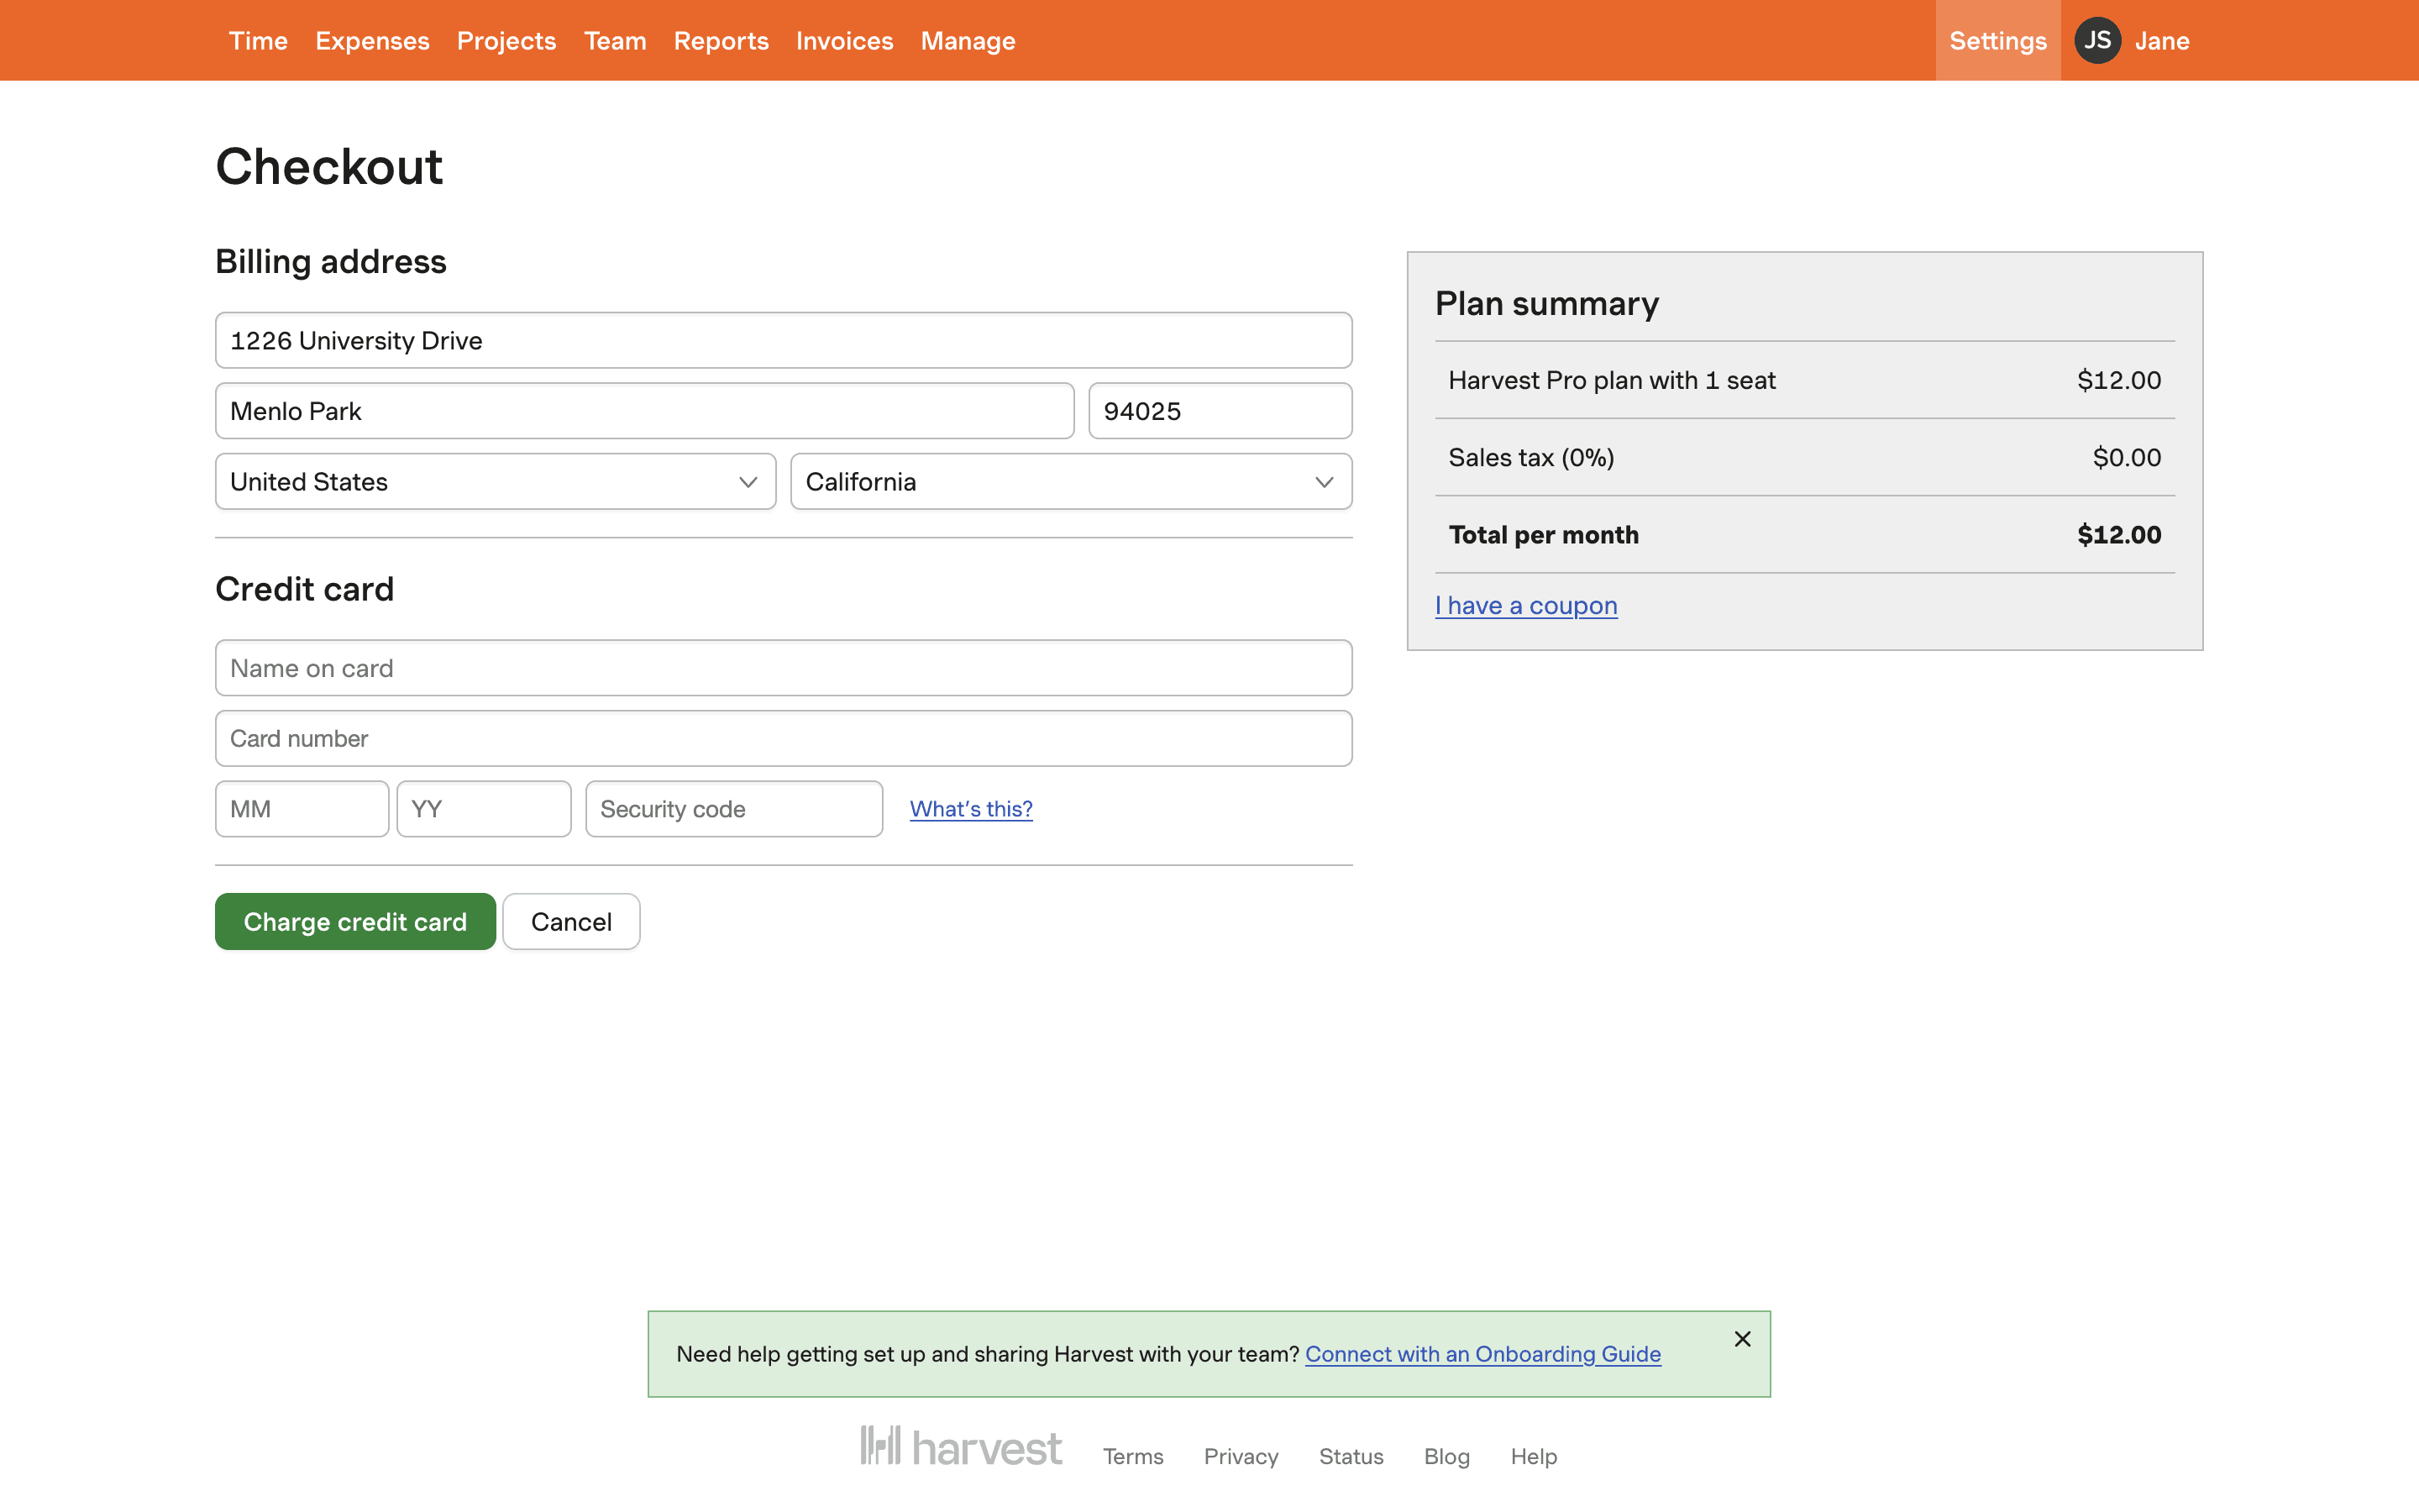Dismiss the onboarding guide banner

(1742, 1339)
